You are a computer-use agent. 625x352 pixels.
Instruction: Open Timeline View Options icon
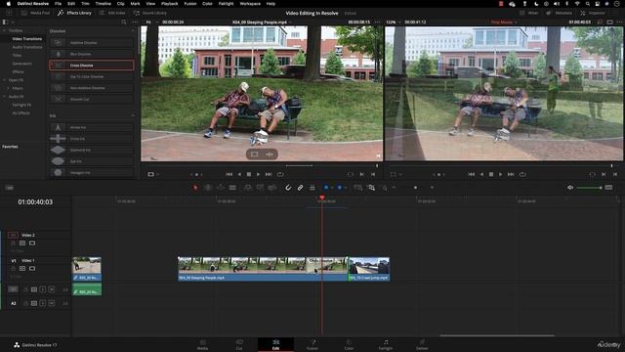[10, 188]
